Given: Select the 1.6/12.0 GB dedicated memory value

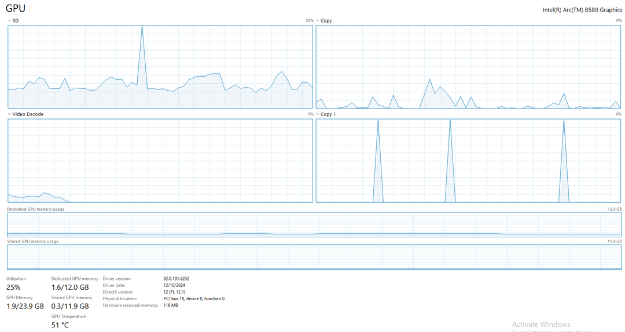Looking at the screenshot, I should point(70,287).
